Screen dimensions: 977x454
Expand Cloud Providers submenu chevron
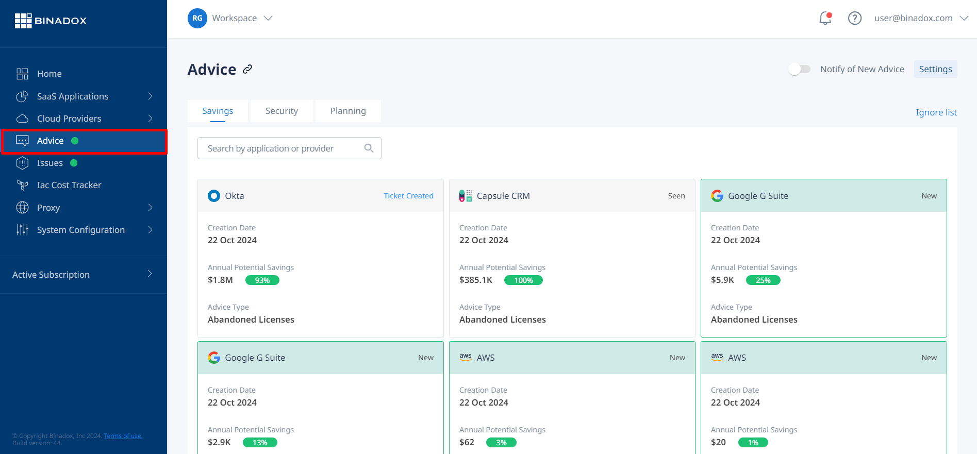[151, 119]
